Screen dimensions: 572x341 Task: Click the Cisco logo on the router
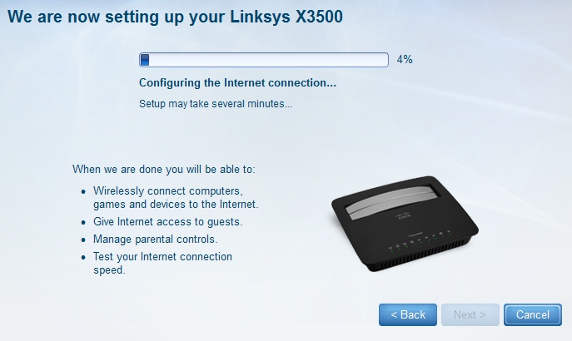tap(403, 215)
